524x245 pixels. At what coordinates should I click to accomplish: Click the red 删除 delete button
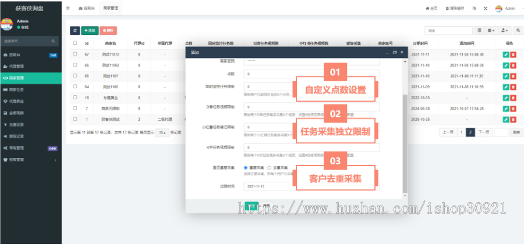click(x=108, y=30)
